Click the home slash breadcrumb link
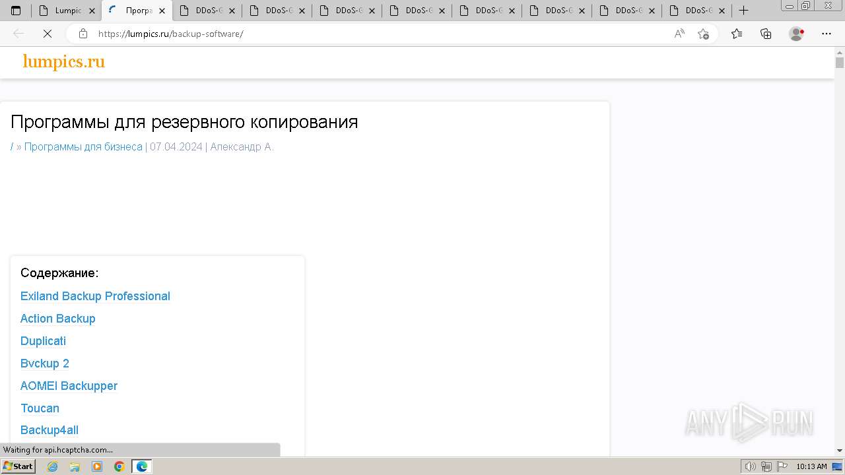The width and height of the screenshot is (845, 475). tap(12, 146)
